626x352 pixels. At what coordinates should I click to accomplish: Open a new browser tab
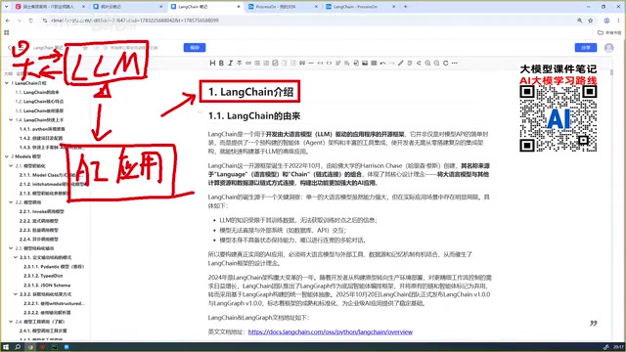point(405,7)
